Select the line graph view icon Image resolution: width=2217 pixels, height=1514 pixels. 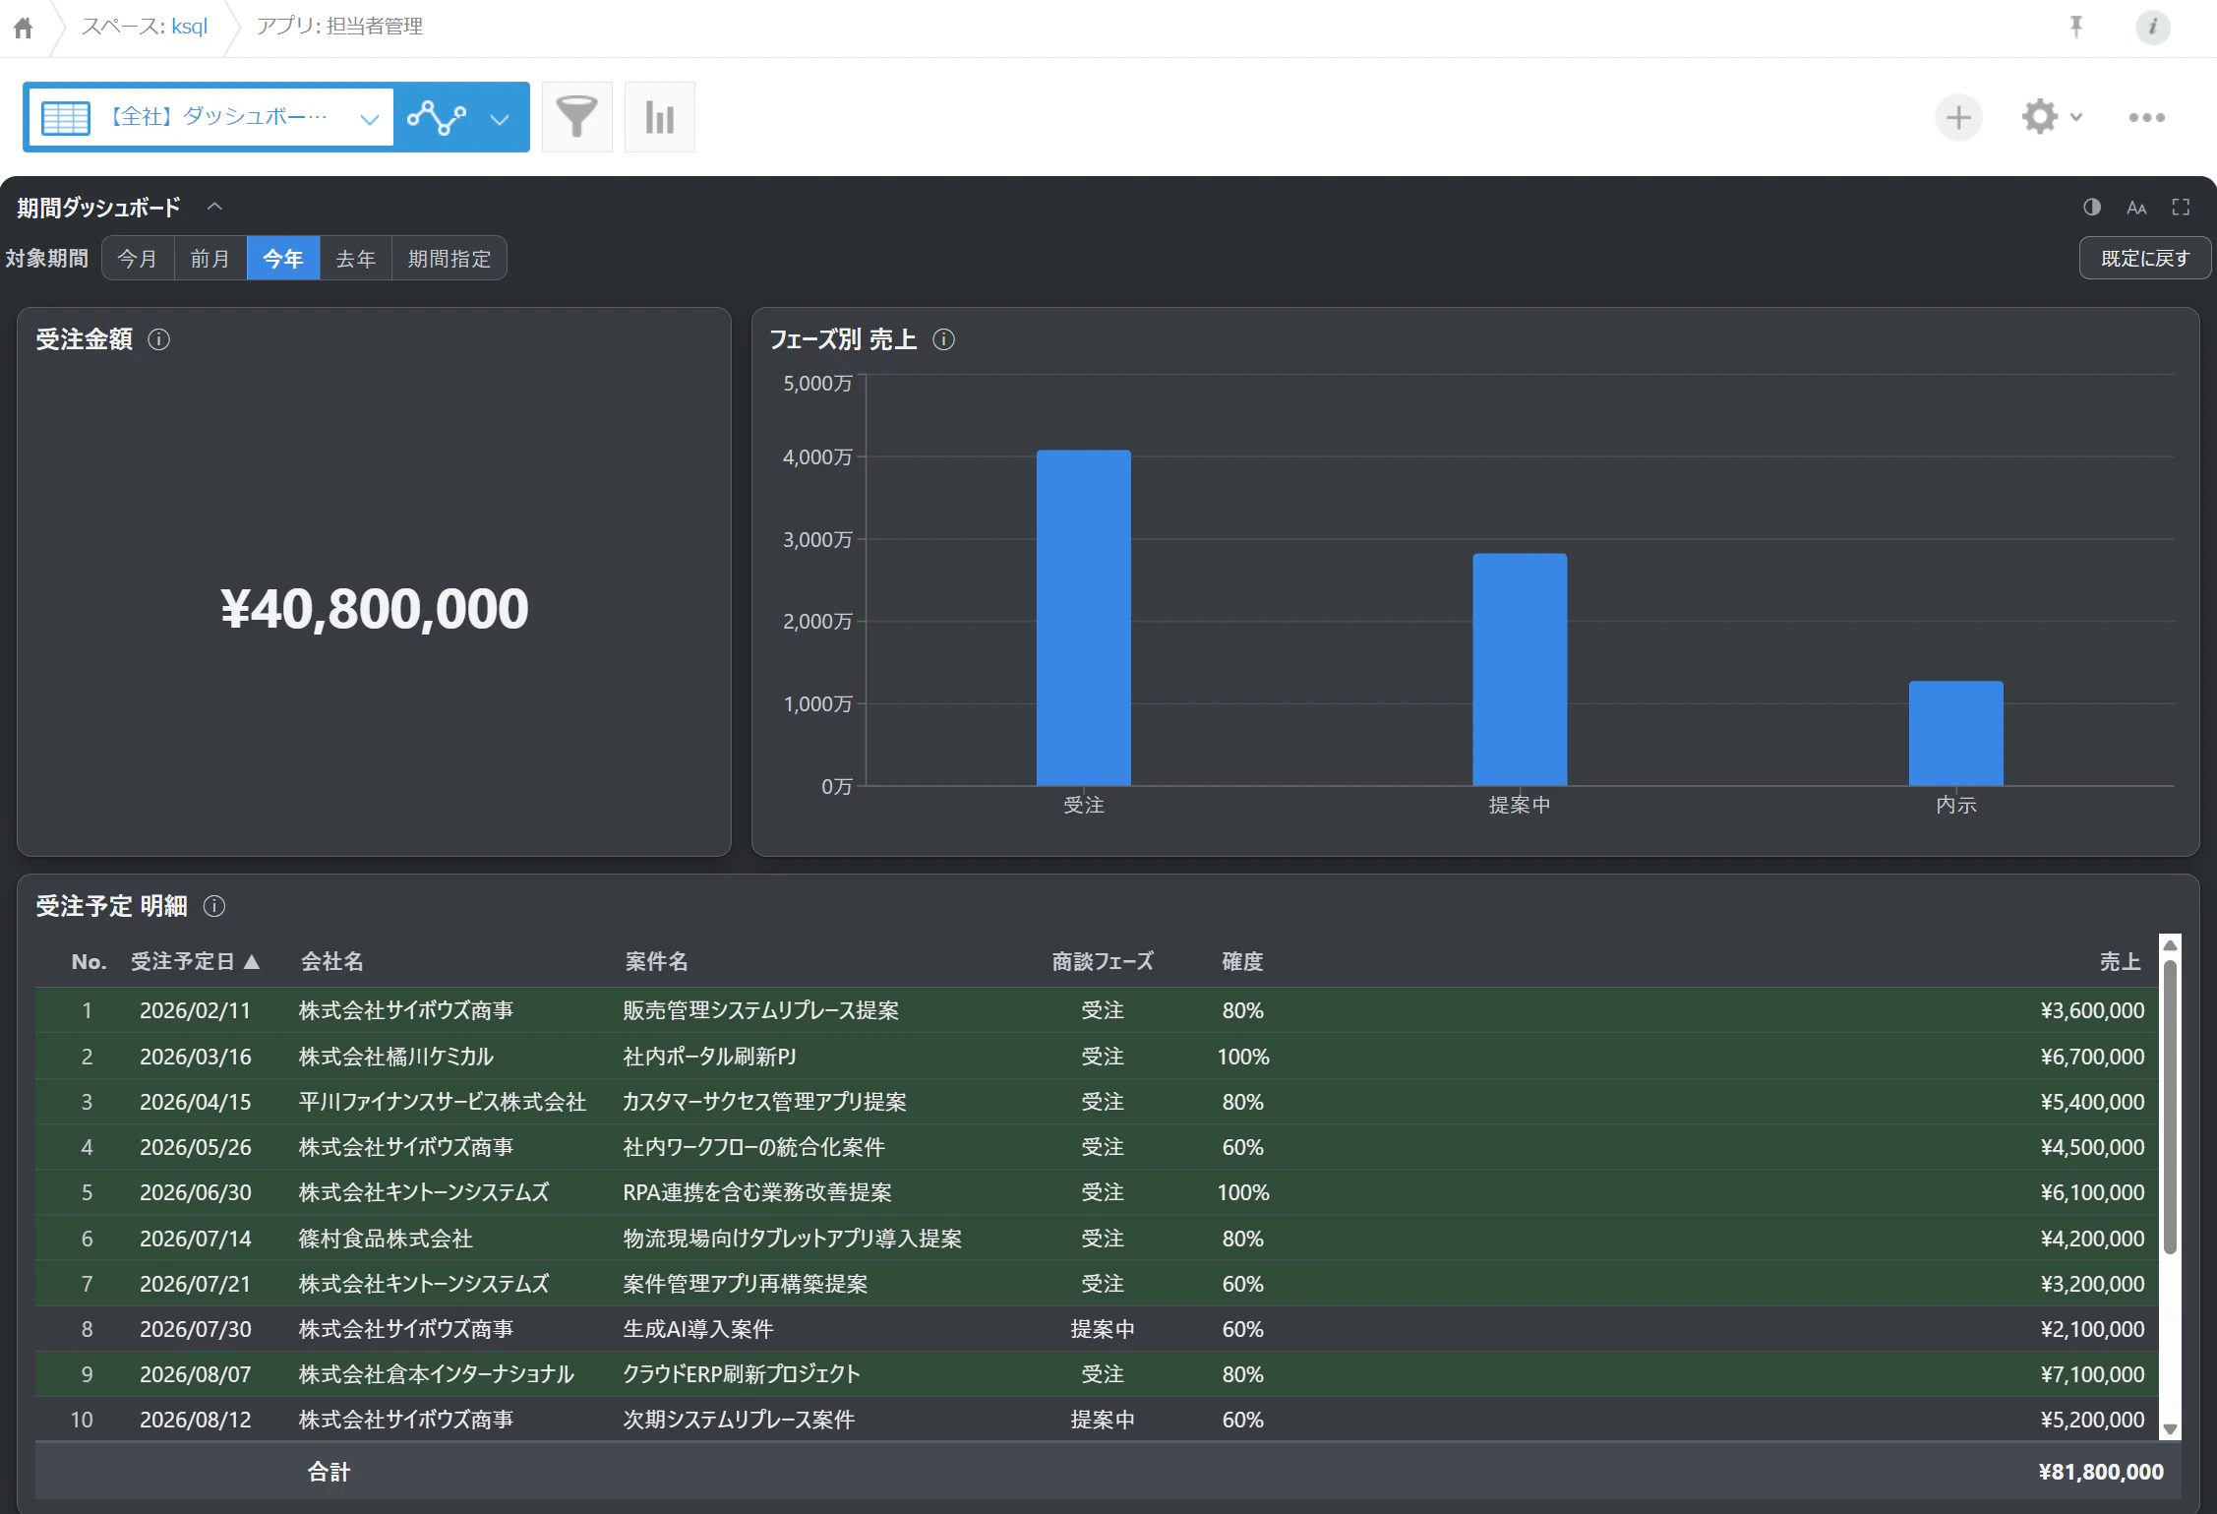point(437,117)
